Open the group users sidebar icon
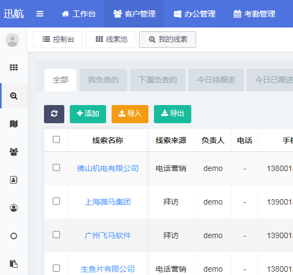This screenshot has height=275, width=293. 14,152
